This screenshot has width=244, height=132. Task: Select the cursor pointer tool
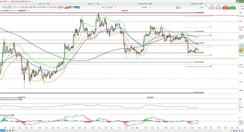2,7
